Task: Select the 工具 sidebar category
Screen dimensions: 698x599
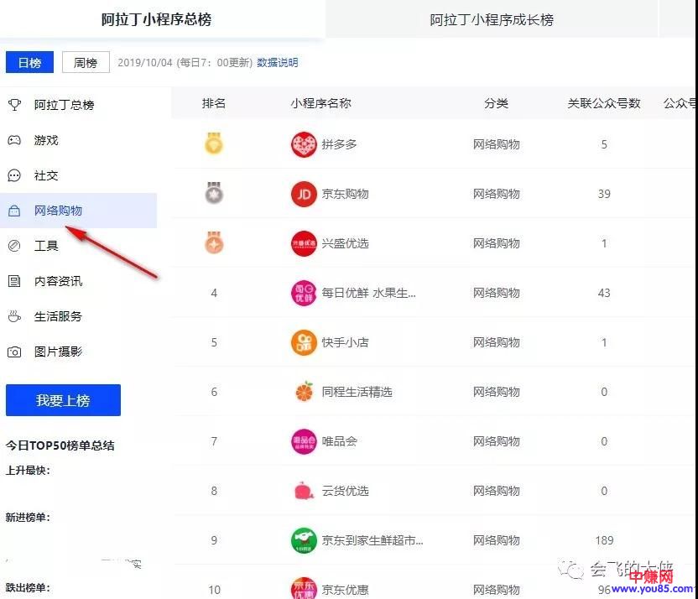Action: 46,246
